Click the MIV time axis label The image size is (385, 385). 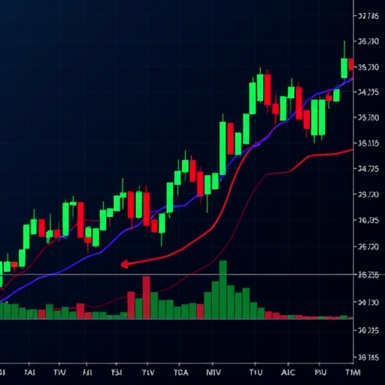pyautogui.click(x=214, y=372)
